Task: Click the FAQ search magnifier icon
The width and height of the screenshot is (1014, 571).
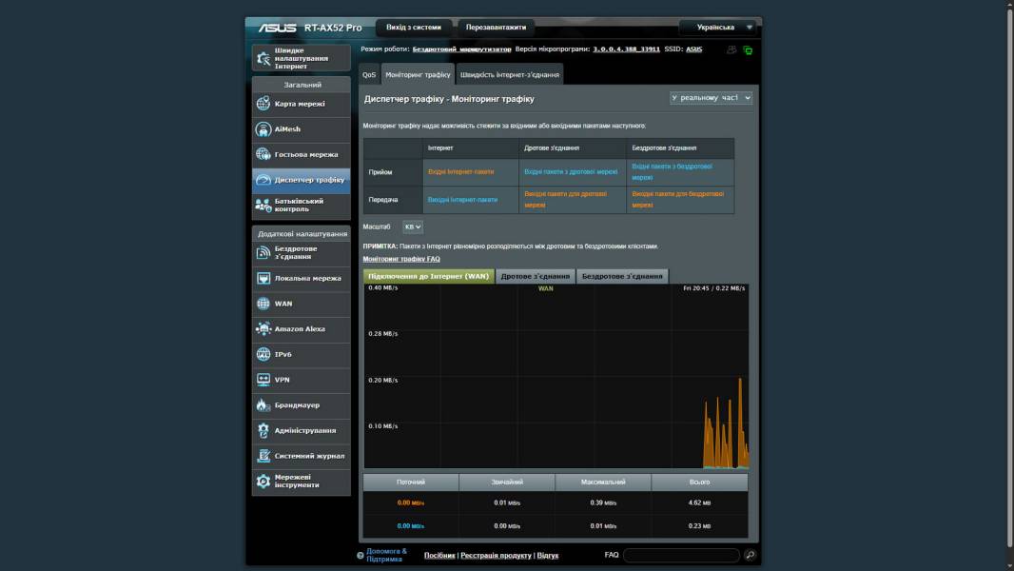Action: [x=751, y=555]
